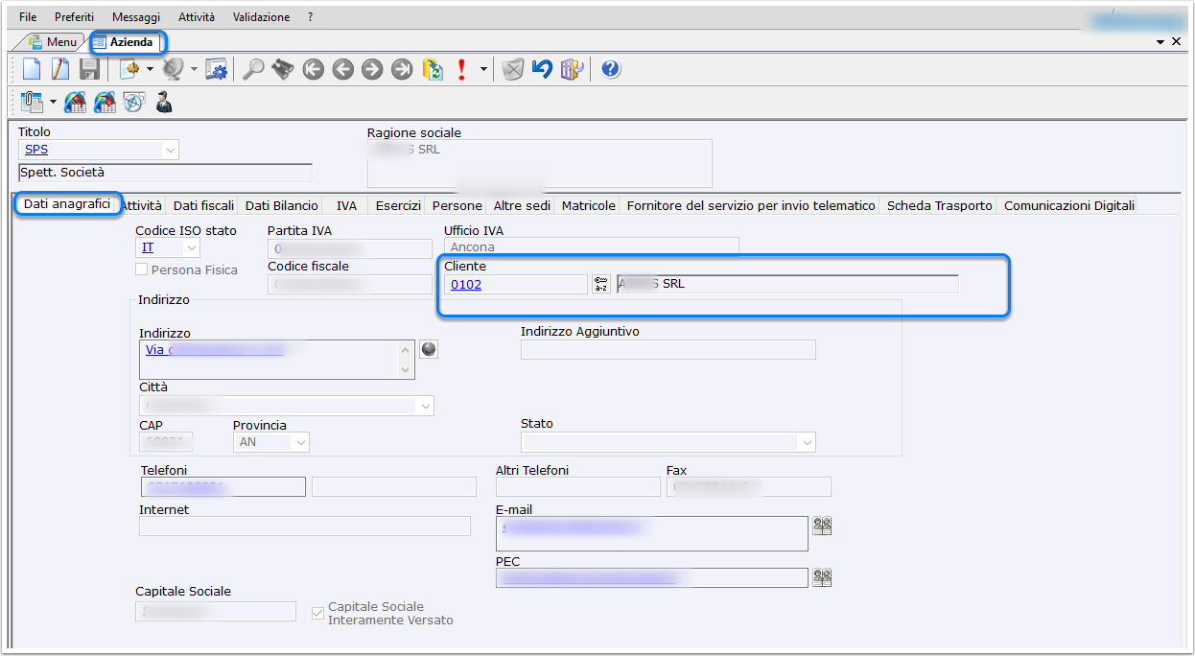Open the Esercizi tab

pos(398,205)
